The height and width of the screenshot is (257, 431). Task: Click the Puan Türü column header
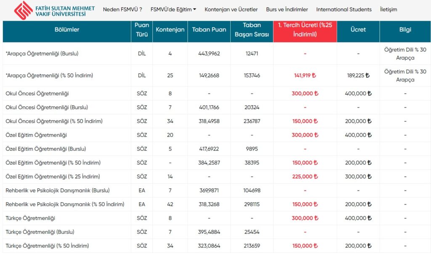click(142, 30)
